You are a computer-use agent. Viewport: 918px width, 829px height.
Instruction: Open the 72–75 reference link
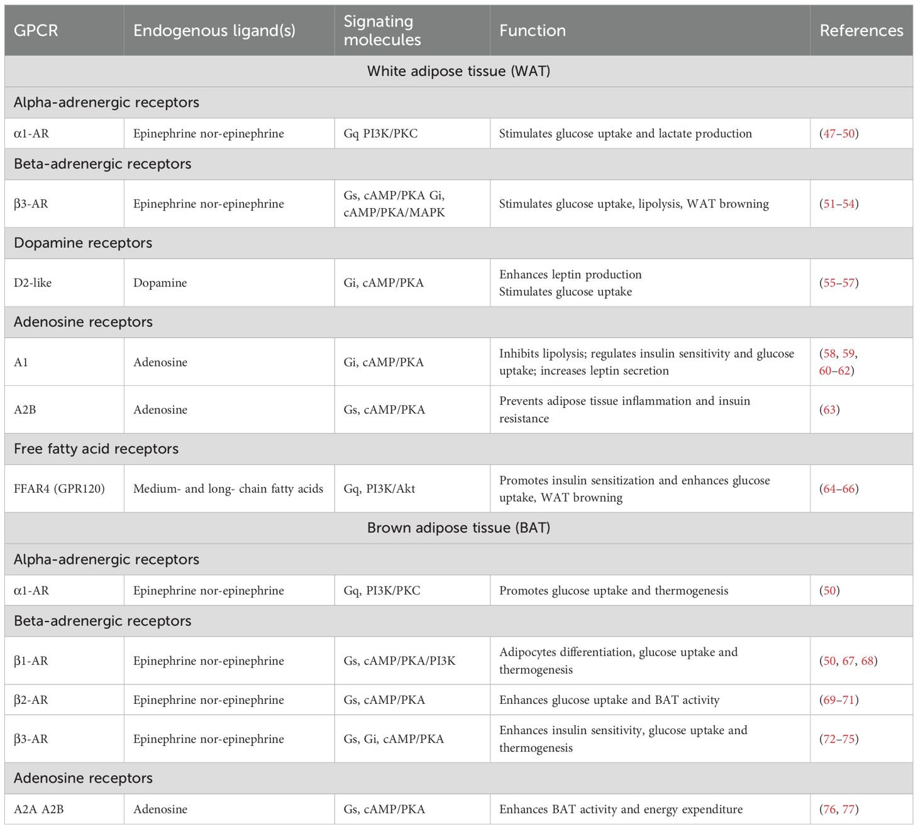point(839,739)
